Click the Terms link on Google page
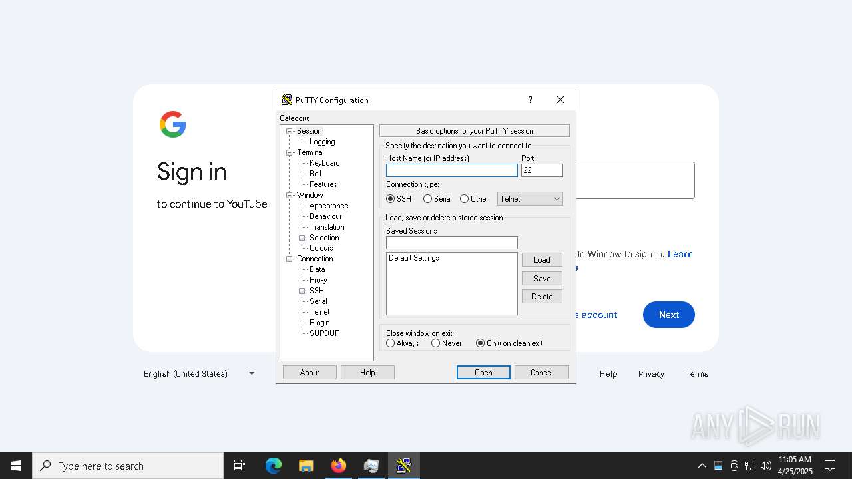Image resolution: width=852 pixels, height=479 pixels. coord(696,374)
